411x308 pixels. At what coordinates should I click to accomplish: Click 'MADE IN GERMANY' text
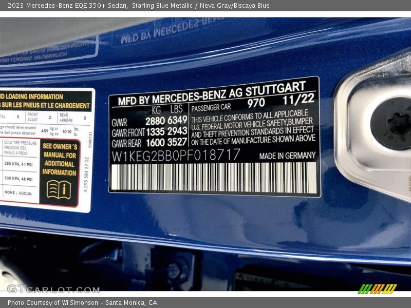coord(287,156)
